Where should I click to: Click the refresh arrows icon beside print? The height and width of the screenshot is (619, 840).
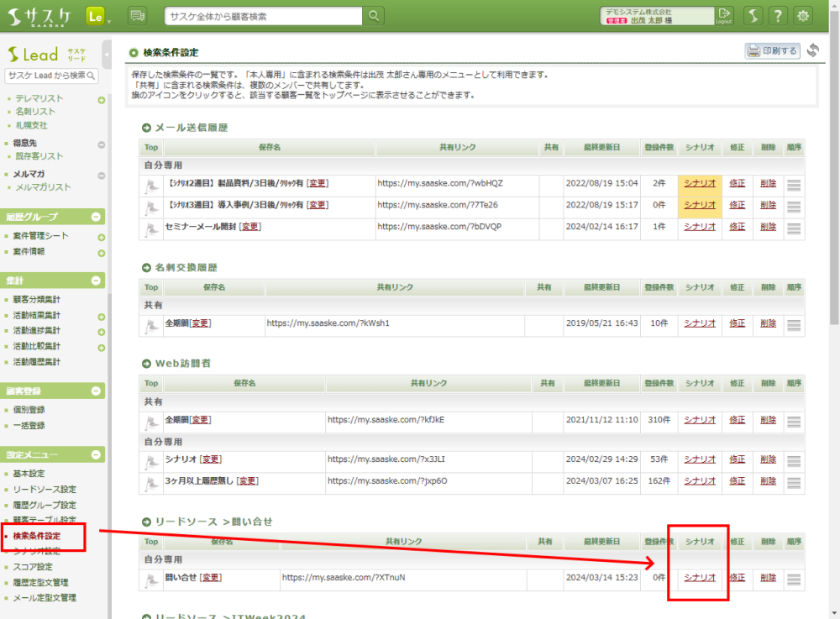tap(812, 51)
